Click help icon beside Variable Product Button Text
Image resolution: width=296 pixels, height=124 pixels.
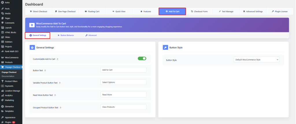point(60,83)
